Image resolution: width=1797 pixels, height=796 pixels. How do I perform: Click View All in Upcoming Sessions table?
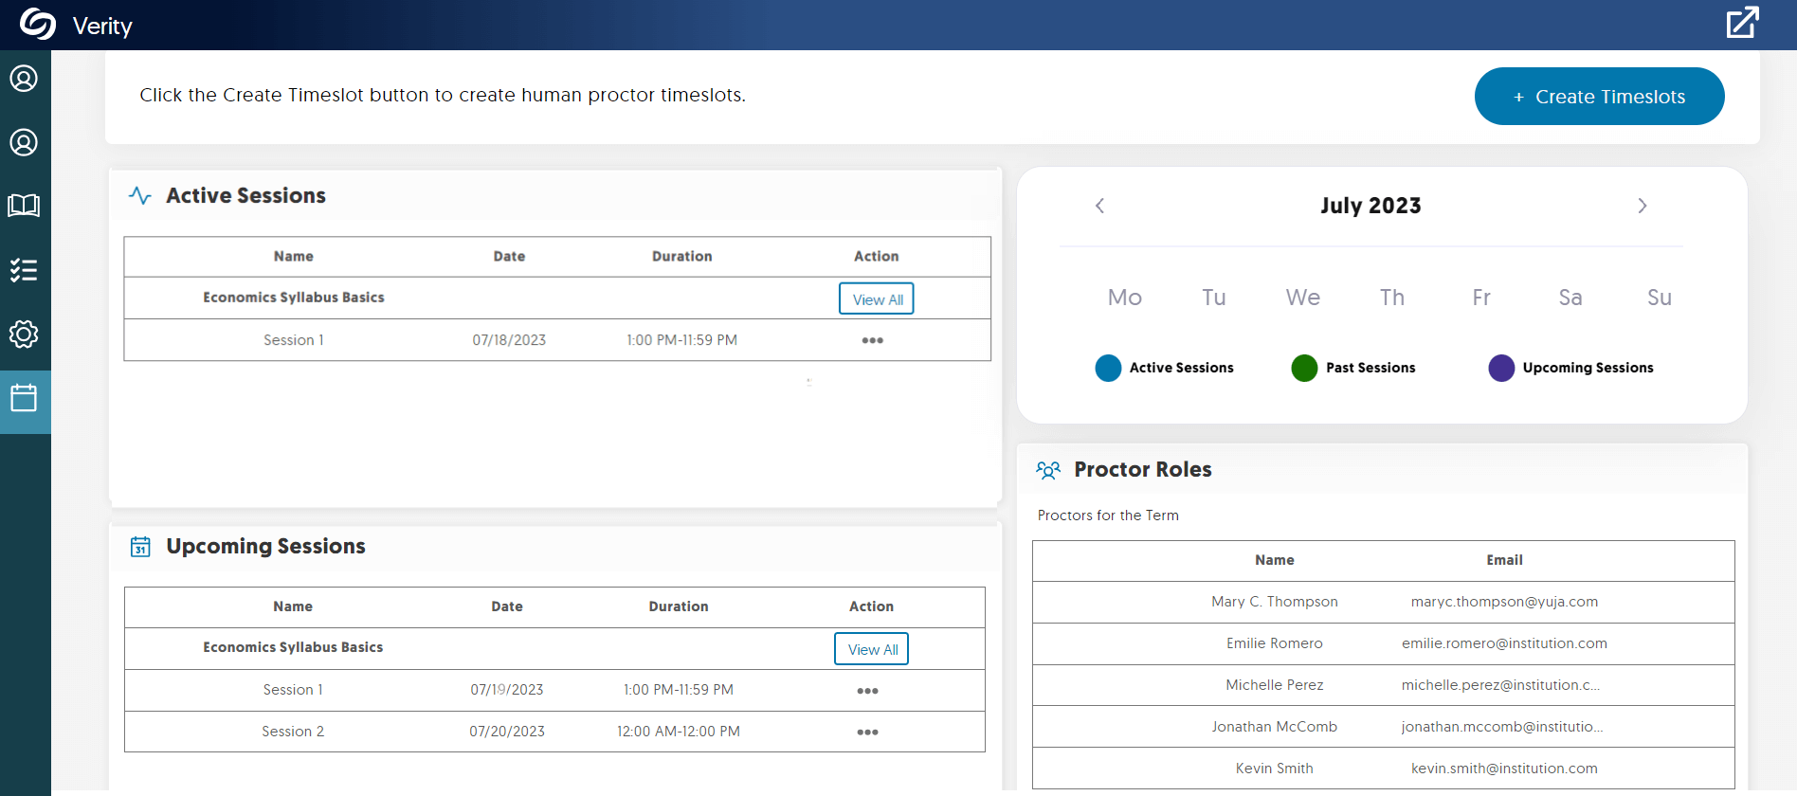coord(872,649)
